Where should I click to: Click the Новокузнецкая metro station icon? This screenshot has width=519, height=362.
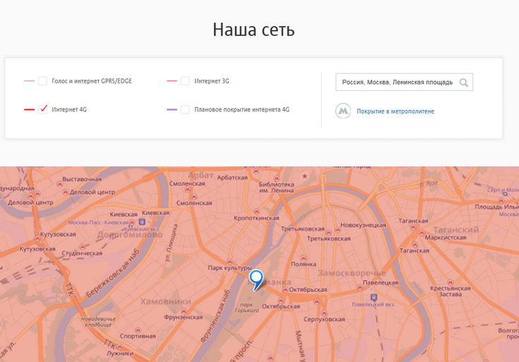(338, 229)
